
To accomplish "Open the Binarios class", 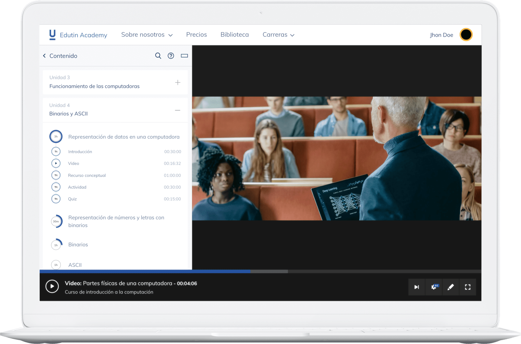I will point(78,245).
